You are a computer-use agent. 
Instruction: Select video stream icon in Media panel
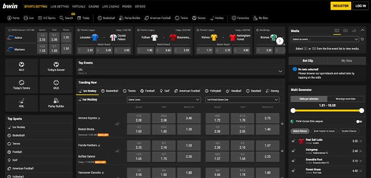[337, 31]
